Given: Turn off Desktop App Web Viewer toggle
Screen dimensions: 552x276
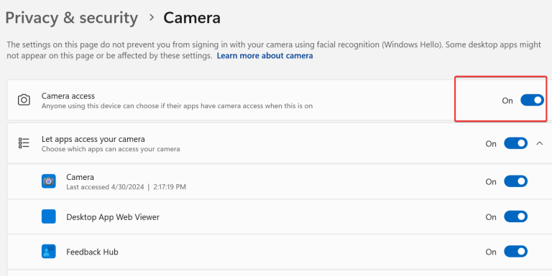Looking at the screenshot, I should (x=516, y=216).
